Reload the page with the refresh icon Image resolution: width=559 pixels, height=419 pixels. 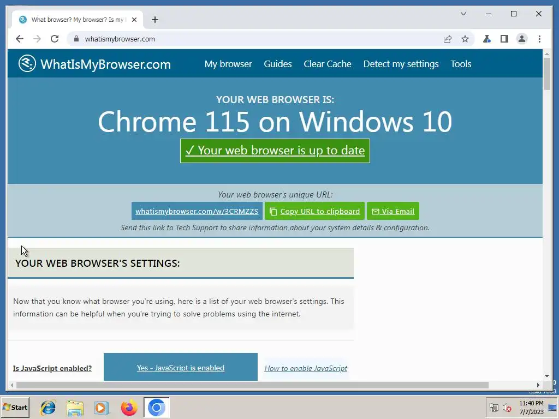click(55, 39)
